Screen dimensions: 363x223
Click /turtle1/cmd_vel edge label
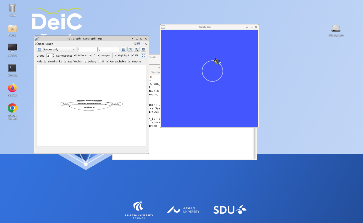[89, 107]
